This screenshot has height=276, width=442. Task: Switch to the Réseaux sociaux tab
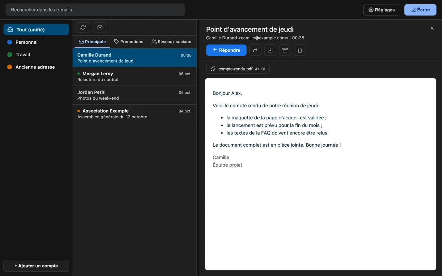click(171, 41)
